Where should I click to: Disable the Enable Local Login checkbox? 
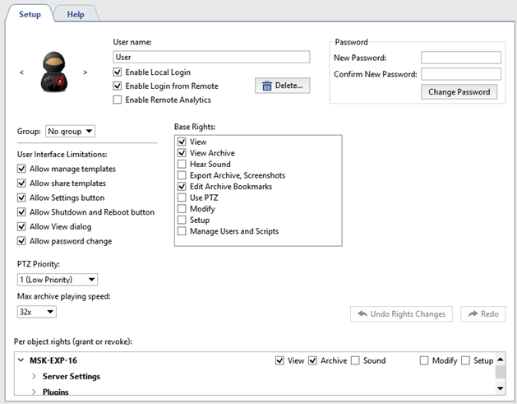(x=118, y=72)
